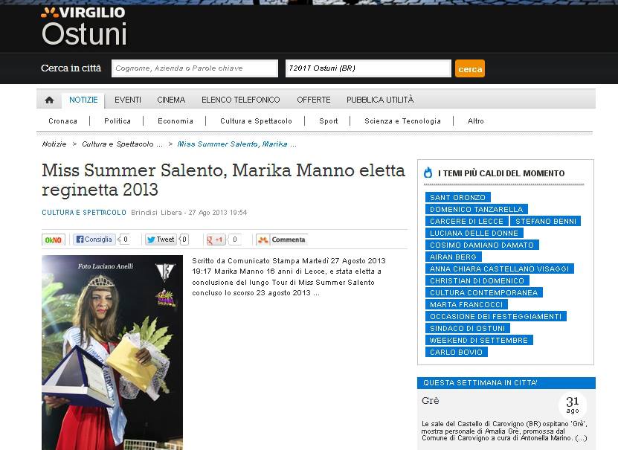Viewport: 618px width, 450px height.
Task: Switch to the Cinema tab
Action: coord(171,100)
